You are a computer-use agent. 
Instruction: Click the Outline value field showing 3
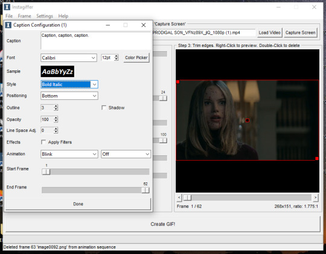pyautogui.click(x=47, y=108)
